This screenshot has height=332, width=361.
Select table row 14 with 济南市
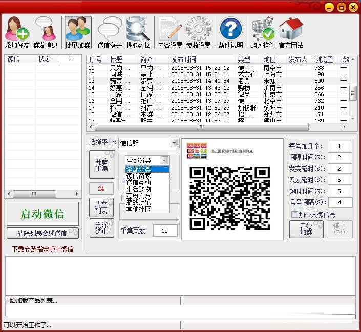pos(218,88)
